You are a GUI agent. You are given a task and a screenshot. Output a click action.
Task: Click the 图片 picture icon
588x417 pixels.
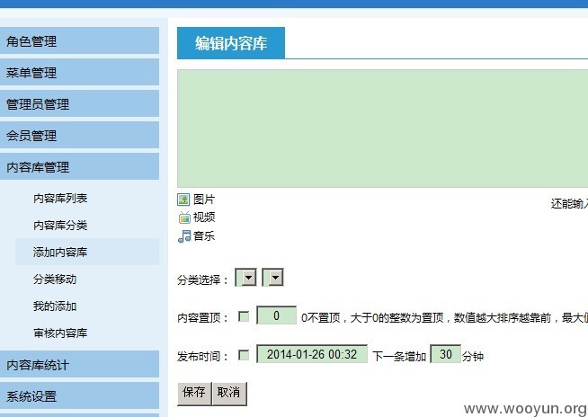(183, 200)
